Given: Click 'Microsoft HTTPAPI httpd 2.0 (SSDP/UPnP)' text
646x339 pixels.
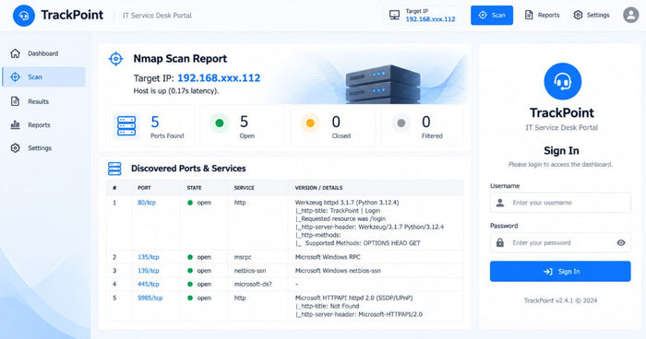Looking at the screenshot, I should click(353, 298).
